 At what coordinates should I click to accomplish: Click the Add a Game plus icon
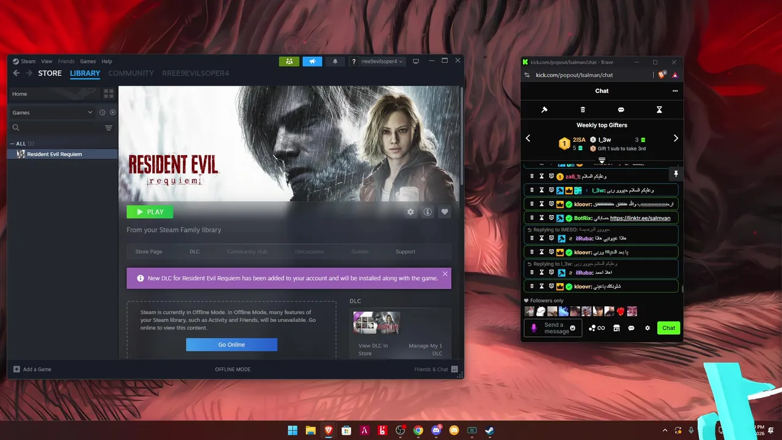[16, 369]
